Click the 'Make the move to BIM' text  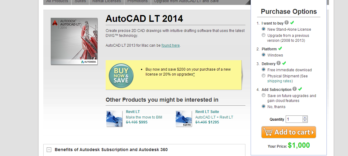[x=144, y=117]
